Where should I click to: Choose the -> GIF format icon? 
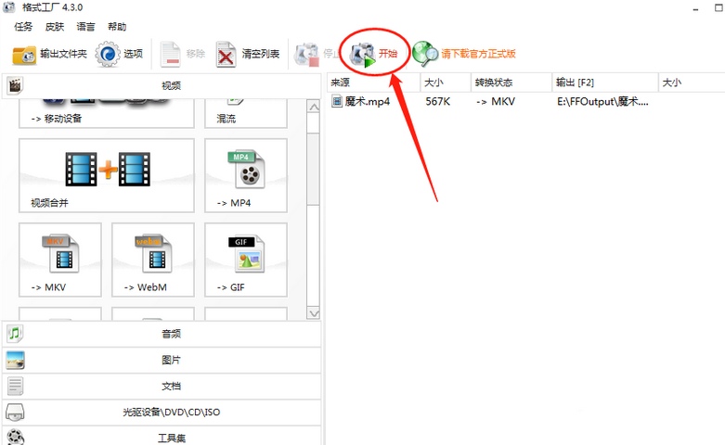(245, 261)
